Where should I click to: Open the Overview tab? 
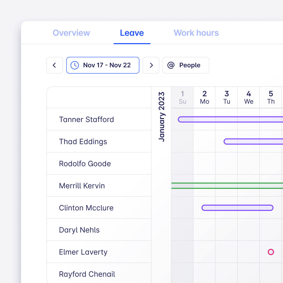(x=71, y=33)
